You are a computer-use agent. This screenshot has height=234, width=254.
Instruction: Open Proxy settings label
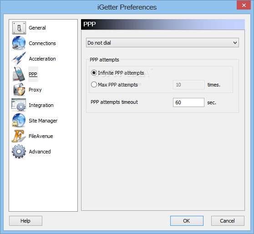(35, 90)
